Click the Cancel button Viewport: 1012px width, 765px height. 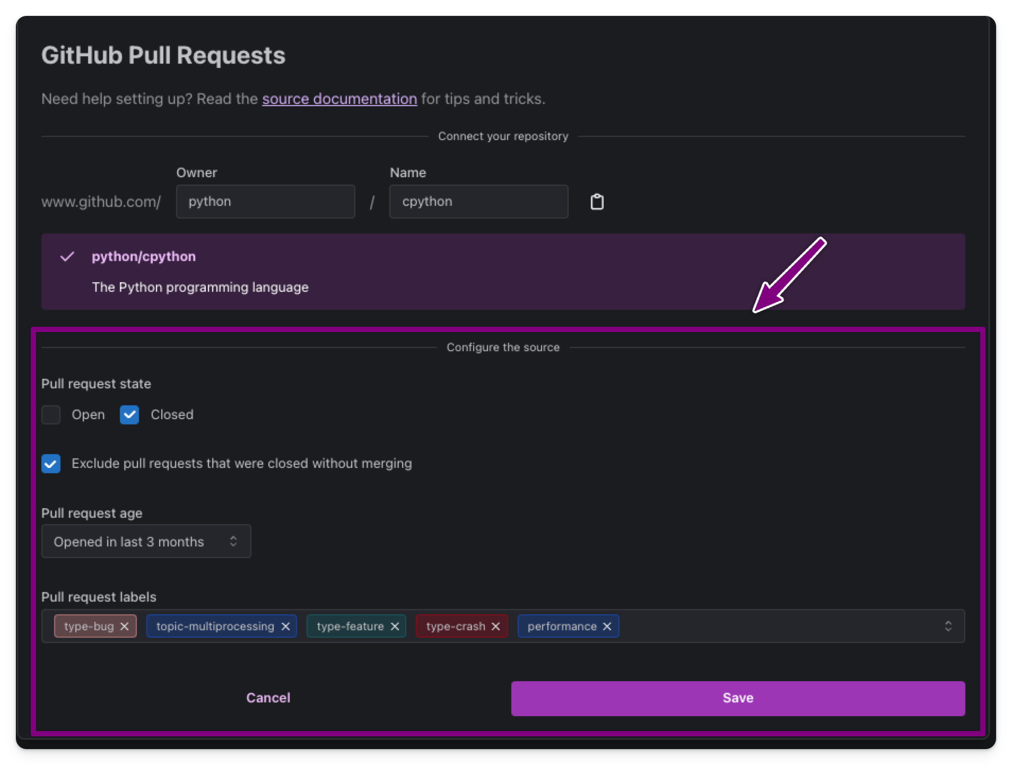(x=268, y=698)
